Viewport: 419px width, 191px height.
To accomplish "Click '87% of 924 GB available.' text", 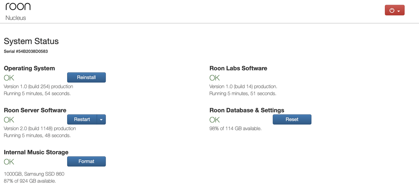I will pos(30,181).
